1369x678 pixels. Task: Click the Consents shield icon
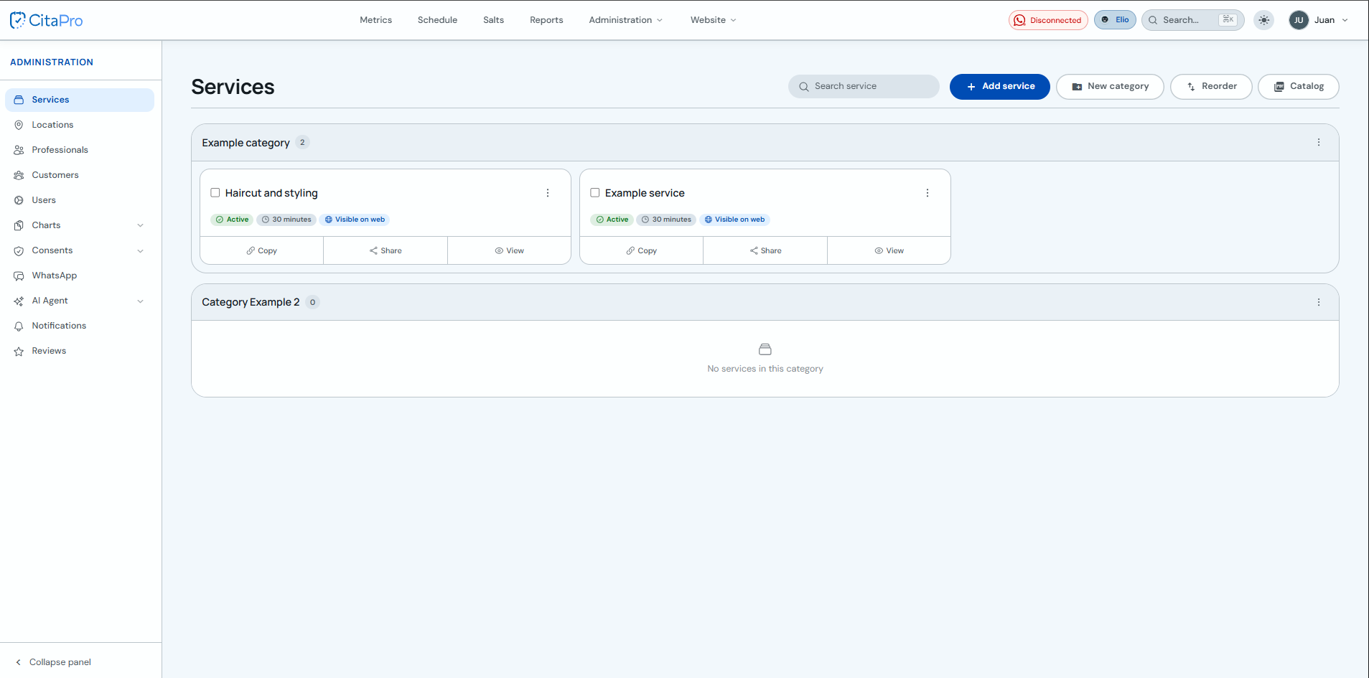tap(19, 250)
